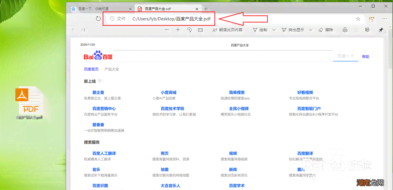Open the 新闻 link

pos(233,169)
